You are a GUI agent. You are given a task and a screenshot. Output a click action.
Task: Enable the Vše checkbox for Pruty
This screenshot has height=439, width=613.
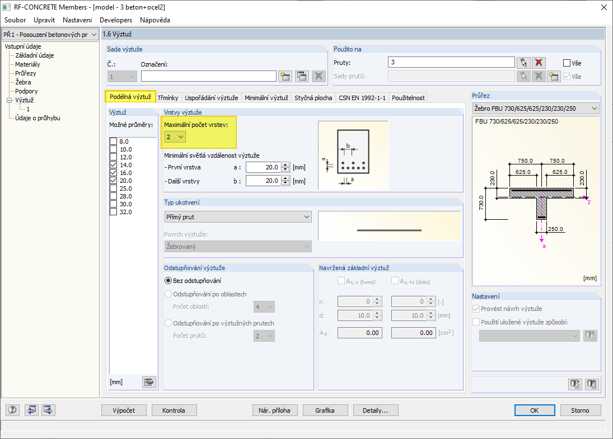[x=567, y=63]
